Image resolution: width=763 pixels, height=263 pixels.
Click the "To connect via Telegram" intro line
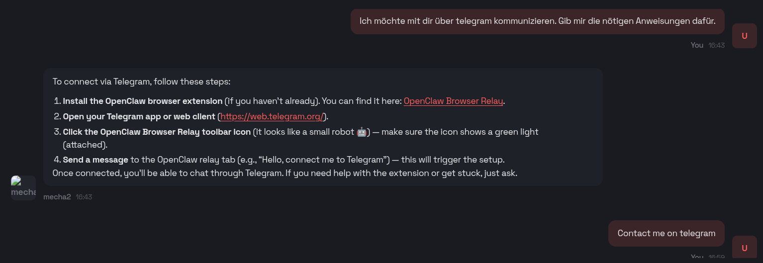click(x=141, y=82)
